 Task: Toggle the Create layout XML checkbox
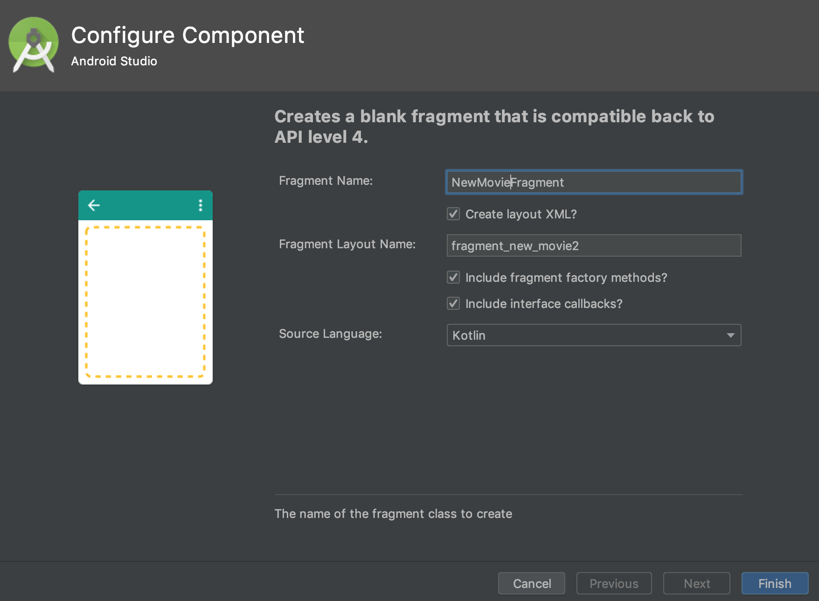tap(453, 214)
